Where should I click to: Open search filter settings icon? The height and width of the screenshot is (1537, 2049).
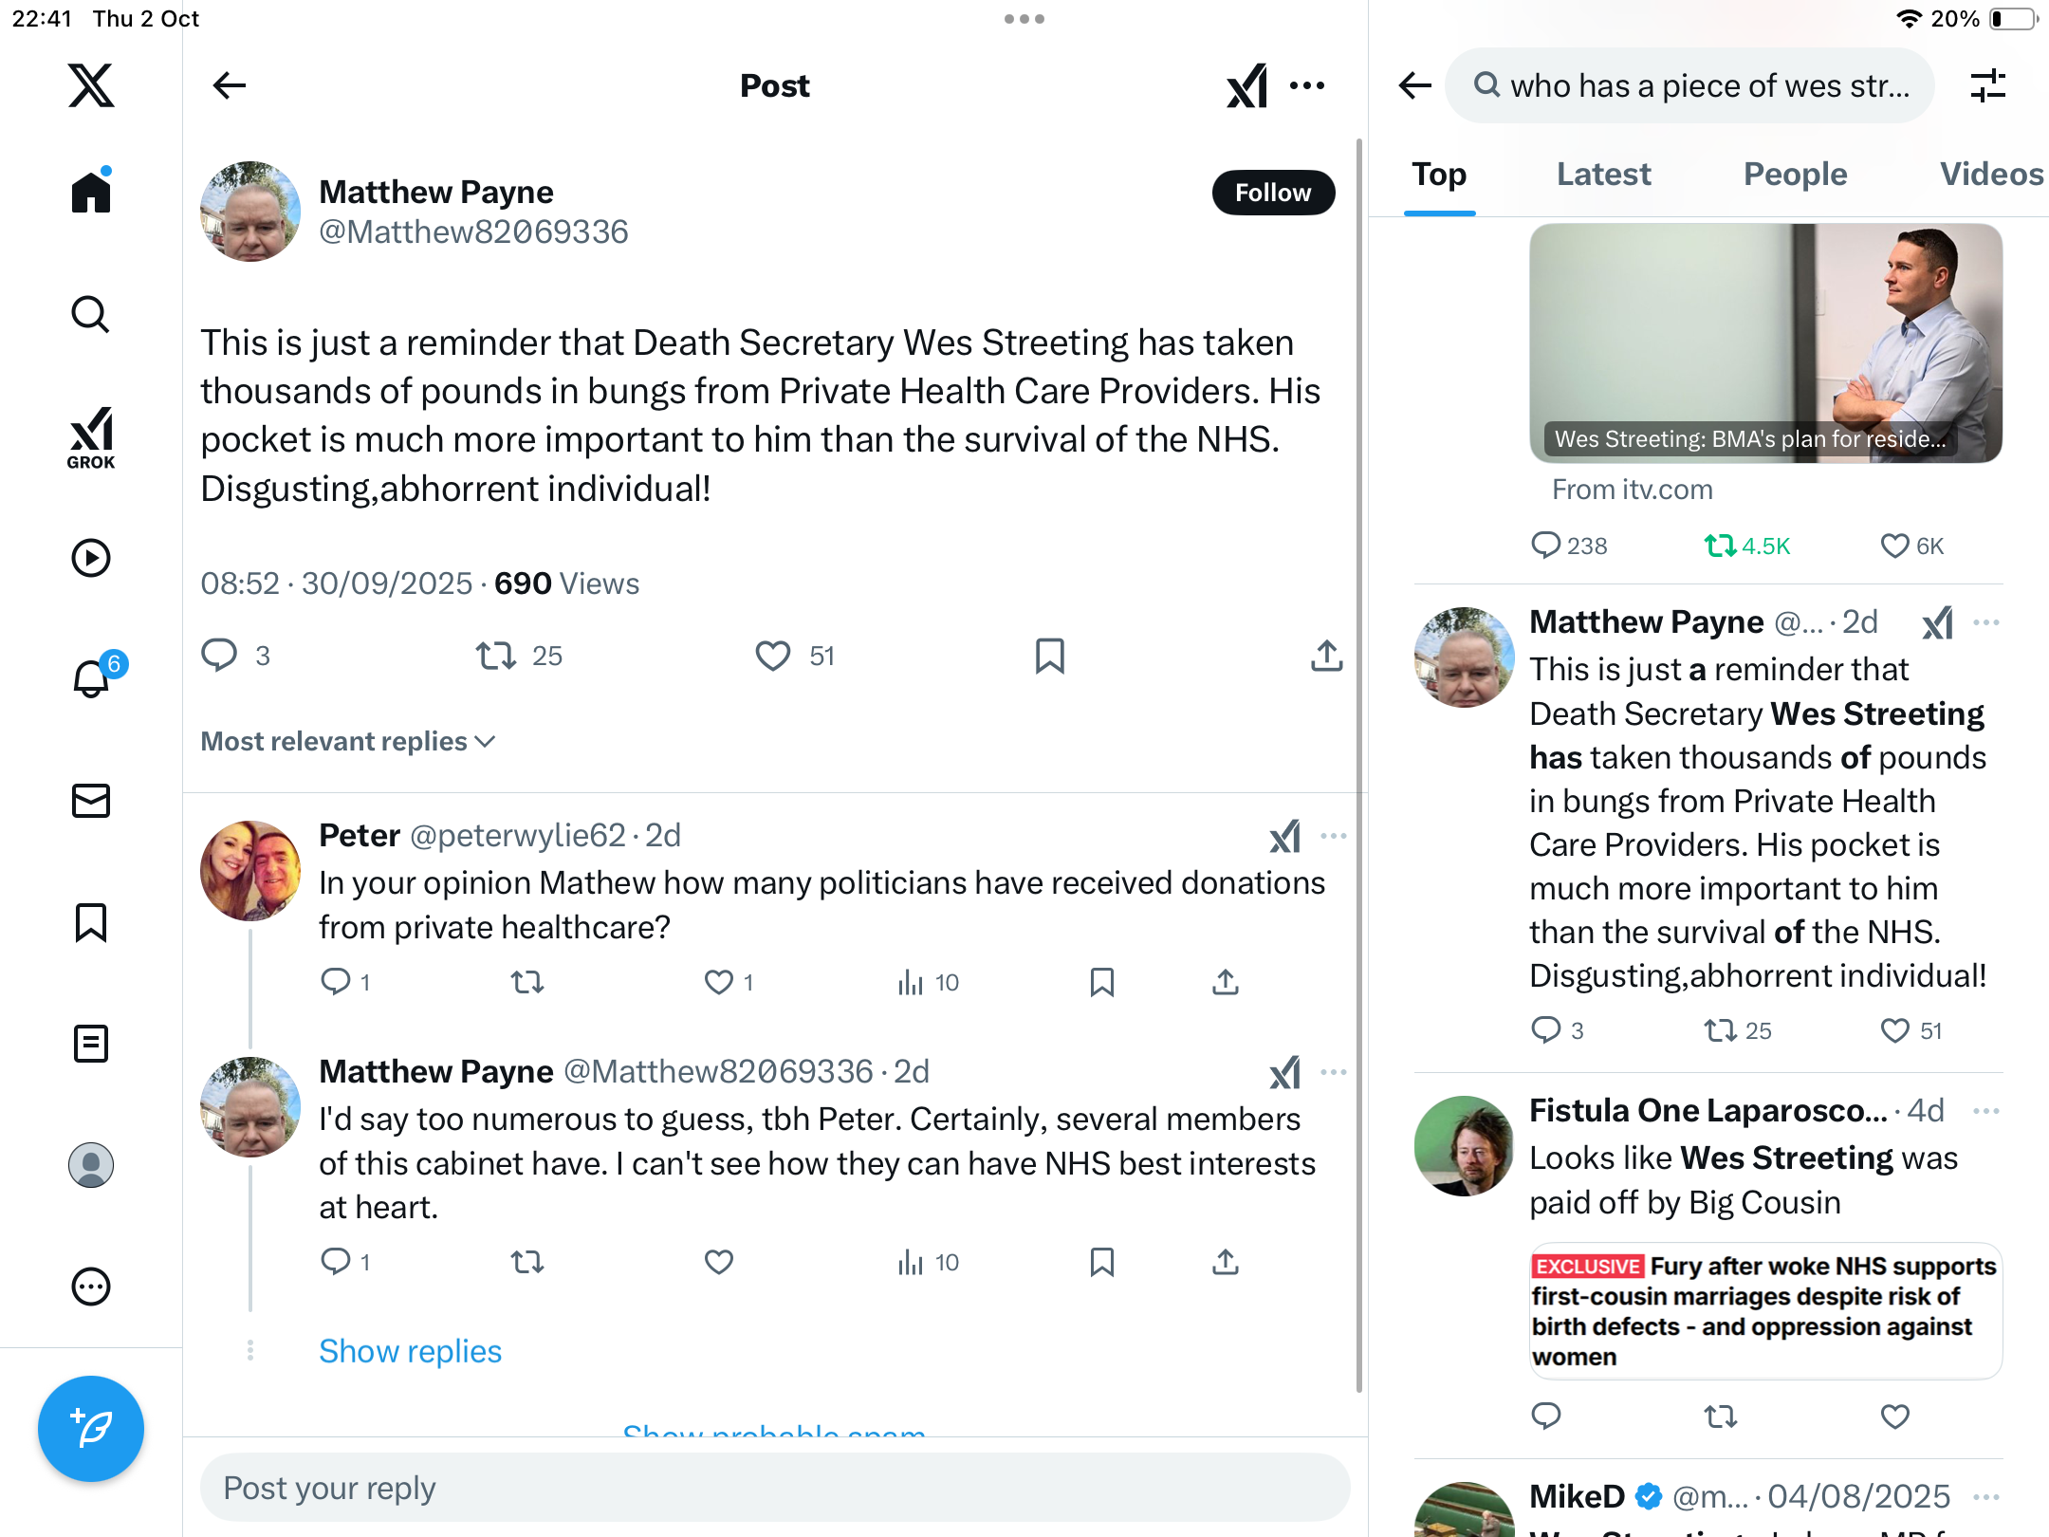point(1987,85)
